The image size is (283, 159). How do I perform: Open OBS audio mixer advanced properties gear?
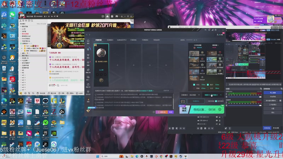[x=226, y=128]
